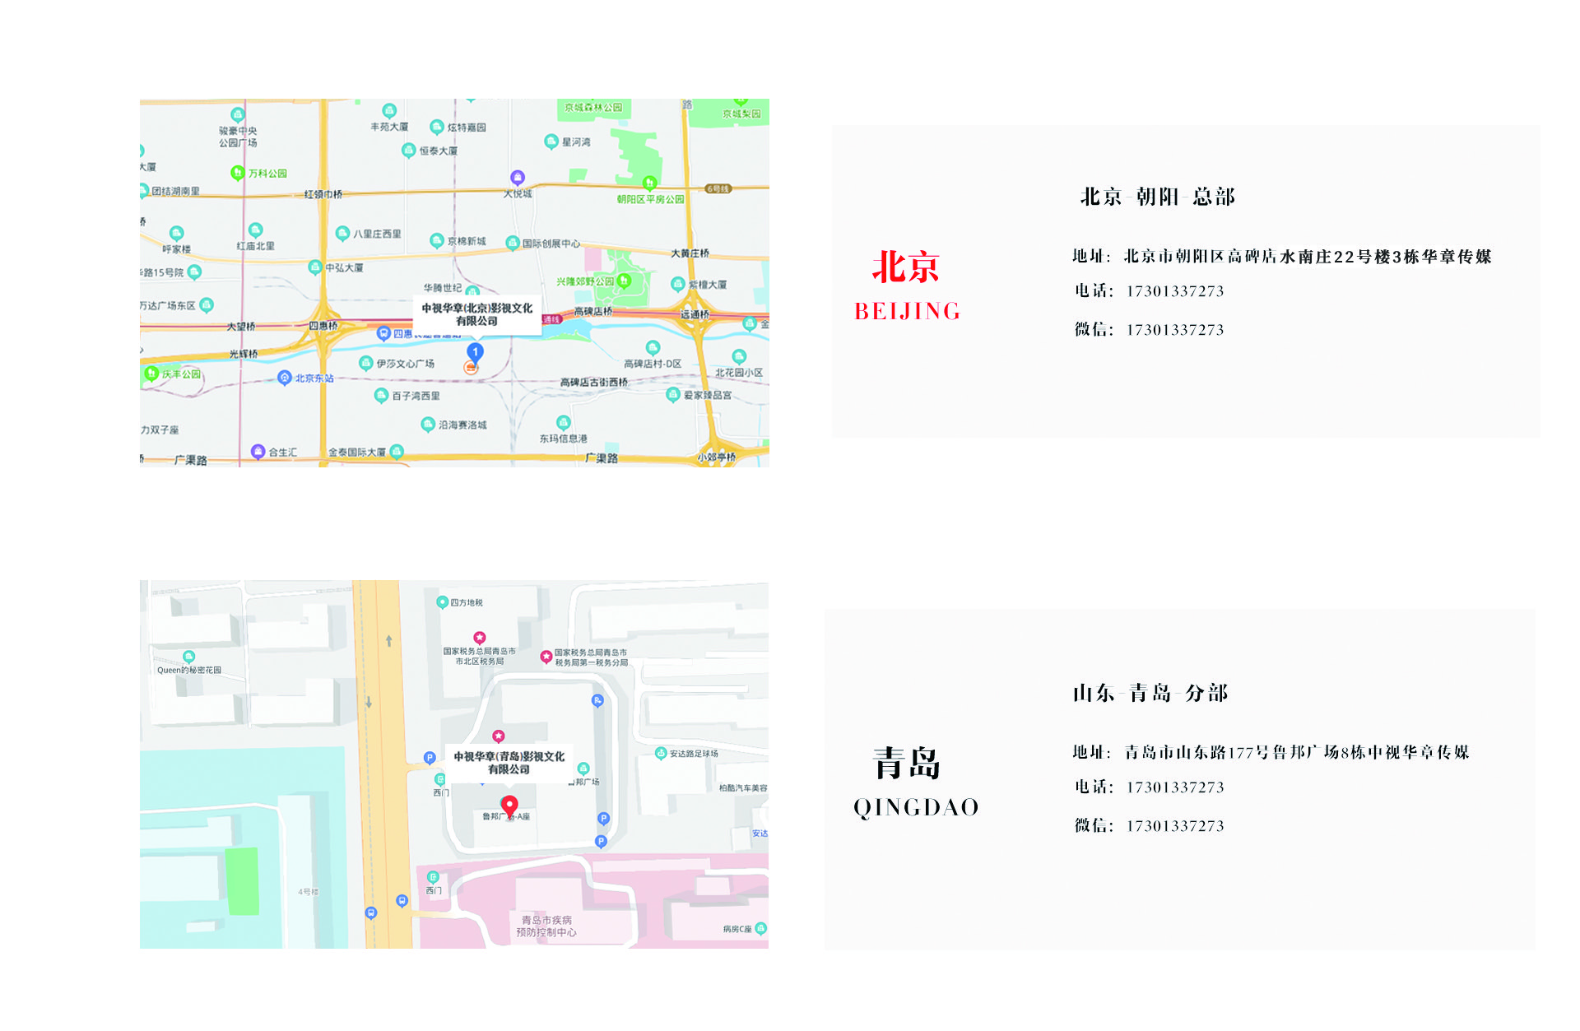This screenshot has width=1580, height=1031.
Task: Select the 八里庄西里 map marker icon
Action: pos(343,234)
